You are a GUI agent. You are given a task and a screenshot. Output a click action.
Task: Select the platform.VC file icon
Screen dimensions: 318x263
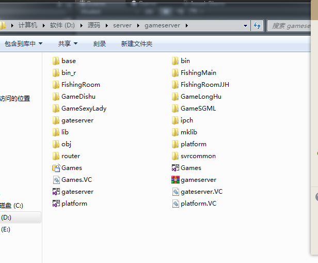[x=176, y=204]
